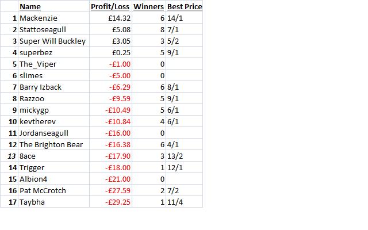Select the -£9.59 cell for Razzoo
Screen dimensions: 368x230
(x=110, y=98)
